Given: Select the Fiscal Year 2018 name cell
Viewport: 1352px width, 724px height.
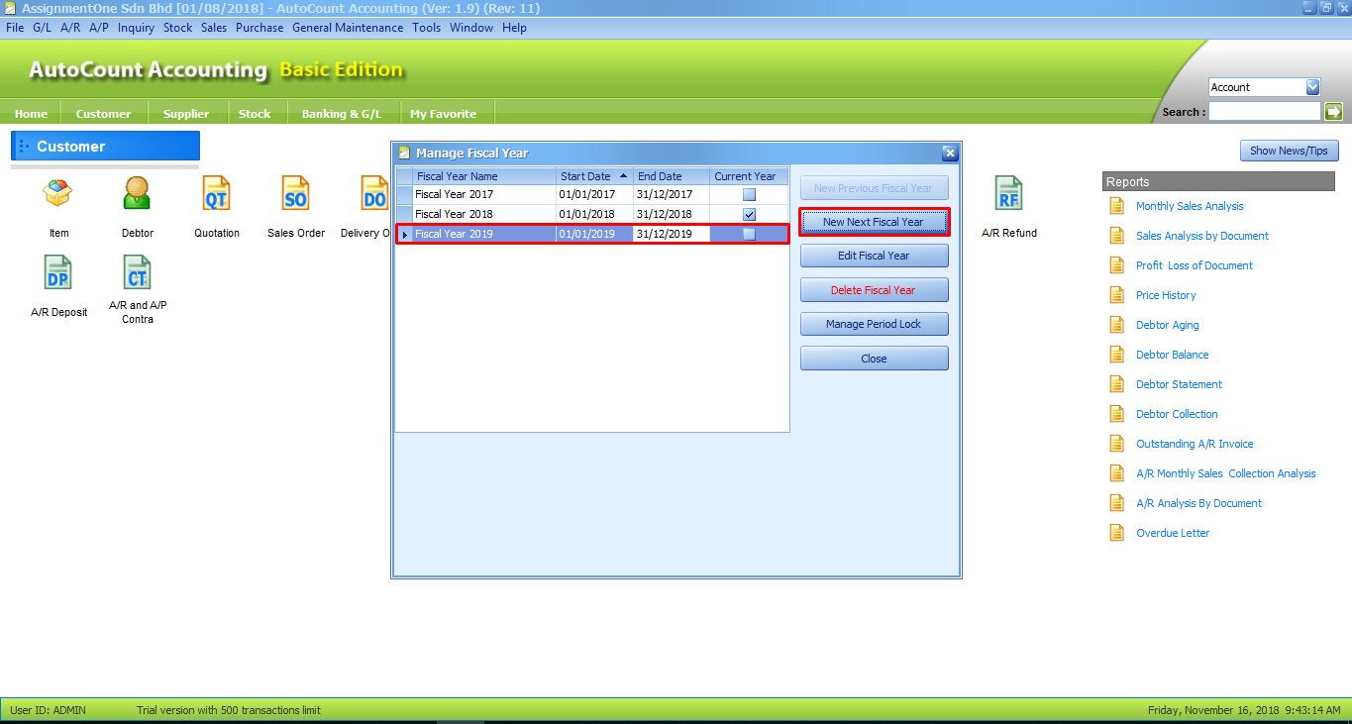Looking at the screenshot, I should coord(484,214).
